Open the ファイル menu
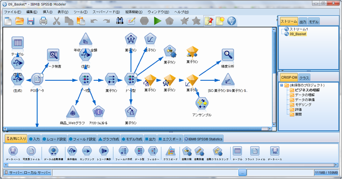Viewport: 342px width, 179px height. tap(12, 12)
